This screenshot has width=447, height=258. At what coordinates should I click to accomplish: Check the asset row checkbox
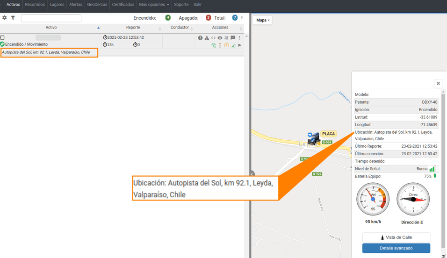2,37
